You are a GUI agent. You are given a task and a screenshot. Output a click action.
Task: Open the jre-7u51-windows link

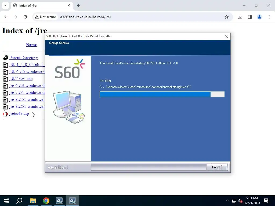[x=27, y=93]
